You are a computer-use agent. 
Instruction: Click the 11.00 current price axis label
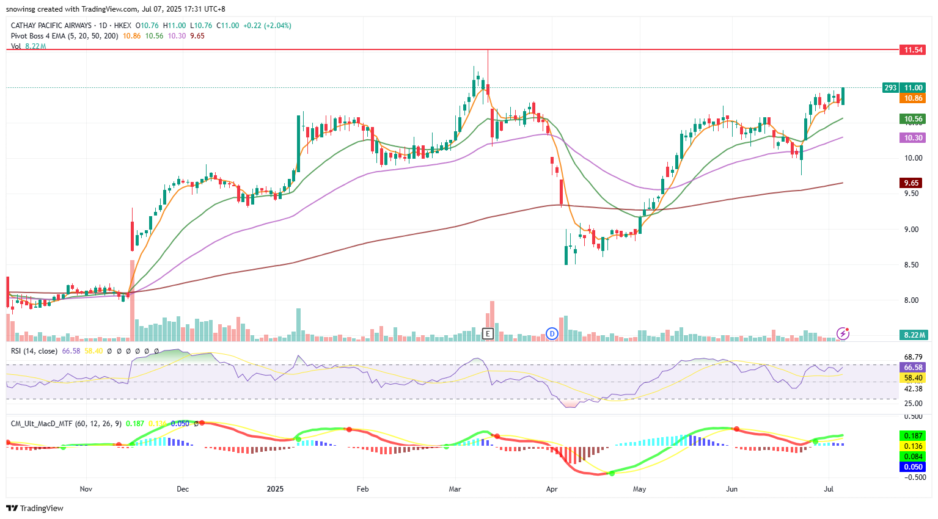(914, 88)
